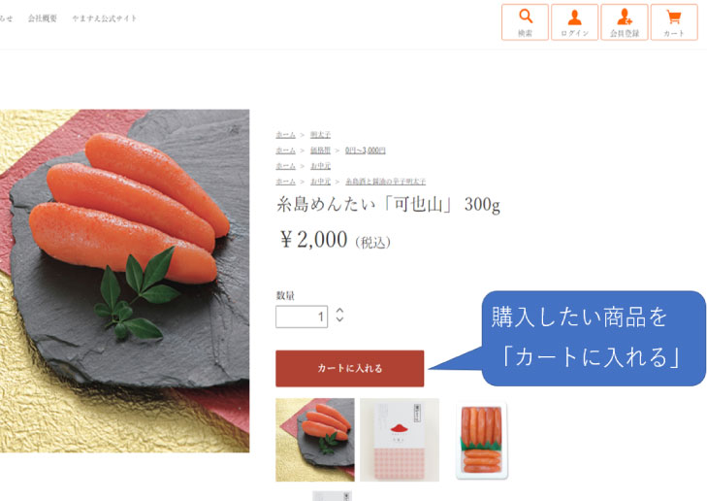Click the large mentaiko product photo
Image resolution: width=707 pixels, height=501 pixels.
[x=124, y=281]
